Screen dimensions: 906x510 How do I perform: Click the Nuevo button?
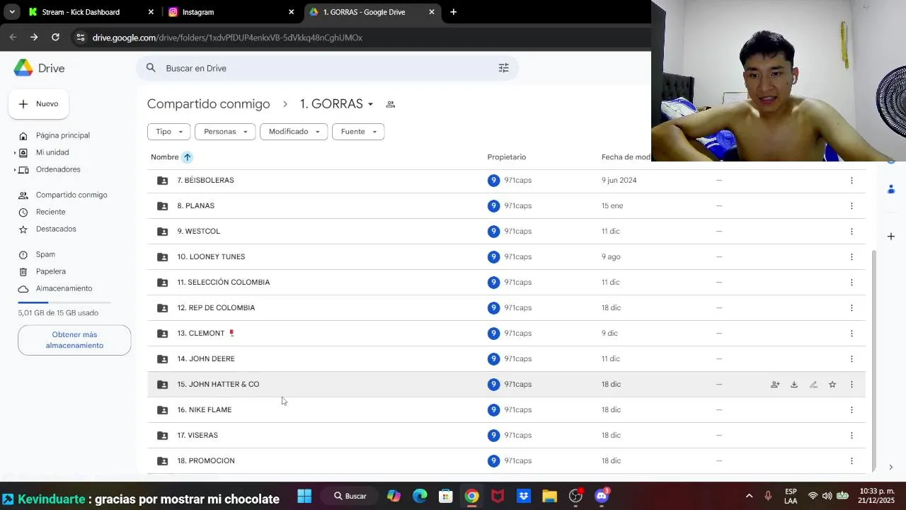(x=38, y=104)
